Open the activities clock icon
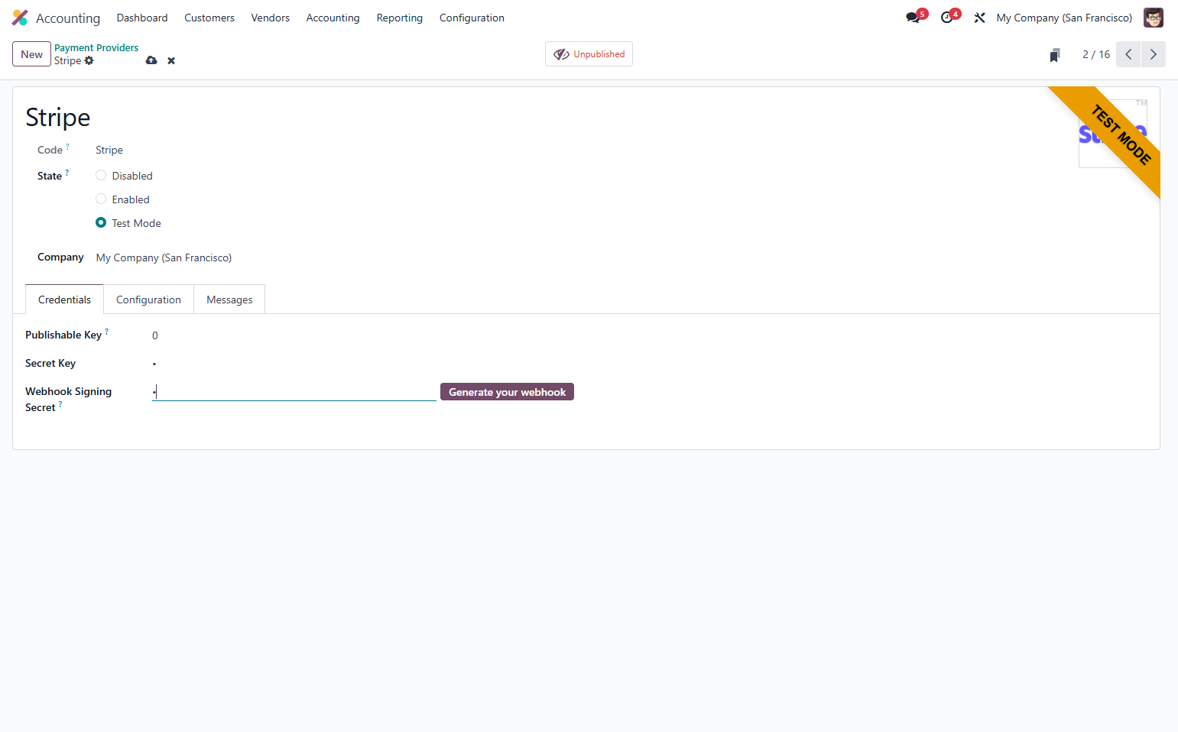The width and height of the screenshot is (1178, 732). pyautogui.click(x=947, y=18)
